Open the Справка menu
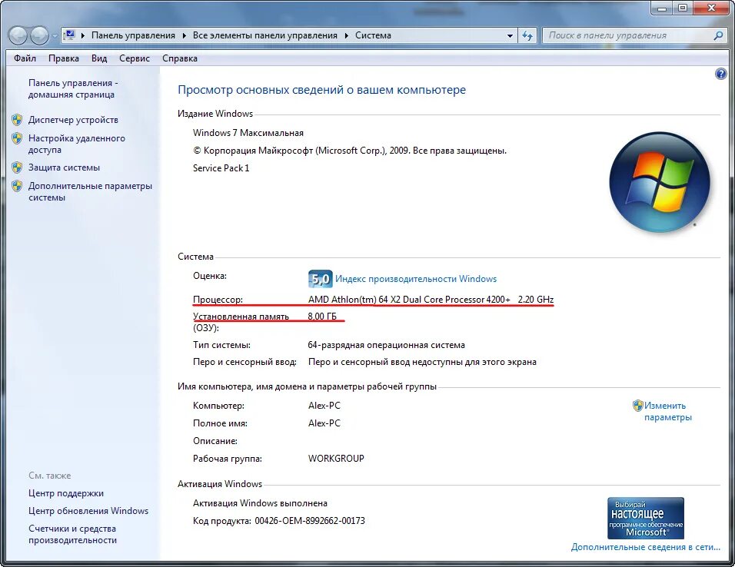The height and width of the screenshot is (567, 735). (180, 58)
